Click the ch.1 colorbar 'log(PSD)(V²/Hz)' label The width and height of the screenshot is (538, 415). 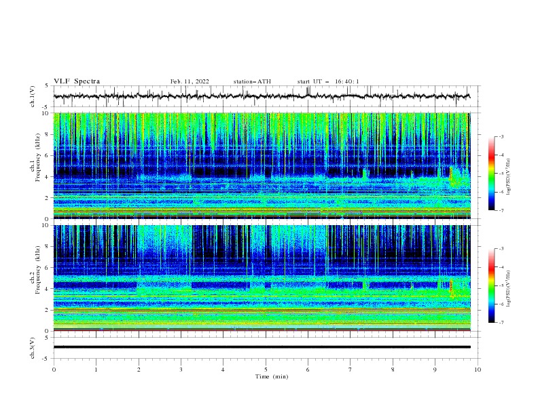(509, 177)
